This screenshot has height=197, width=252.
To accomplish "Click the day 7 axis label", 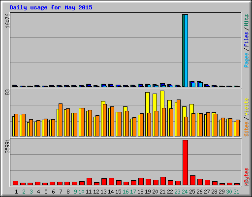I will (61, 192).
